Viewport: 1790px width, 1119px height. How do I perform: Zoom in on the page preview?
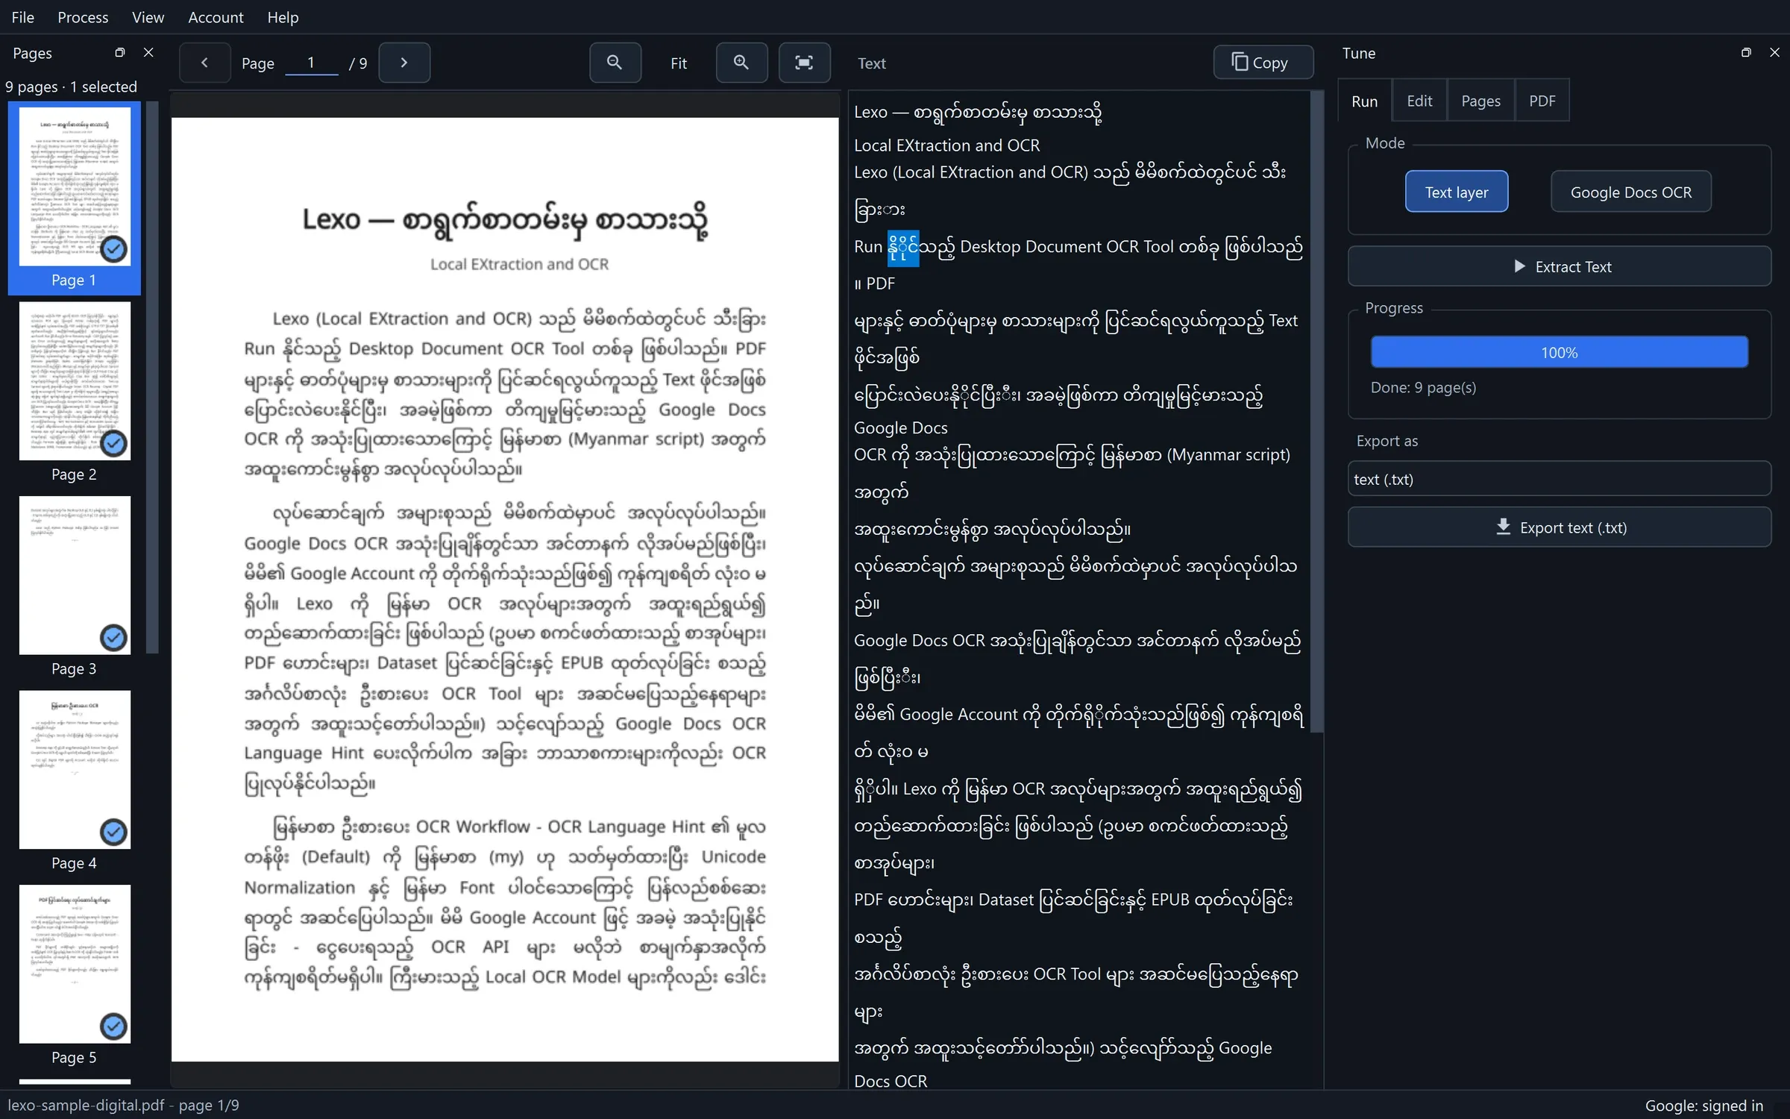point(741,63)
